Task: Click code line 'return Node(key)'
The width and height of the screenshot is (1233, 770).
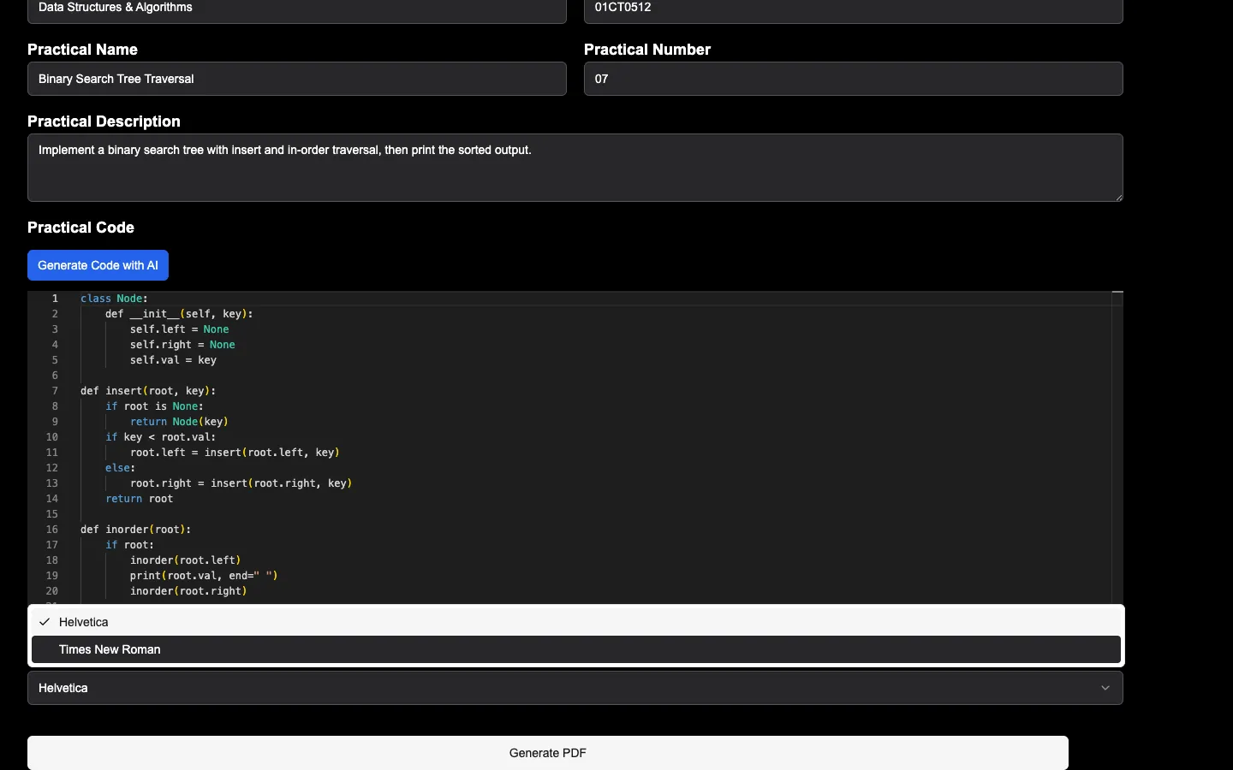Action: pyautogui.click(x=180, y=422)
